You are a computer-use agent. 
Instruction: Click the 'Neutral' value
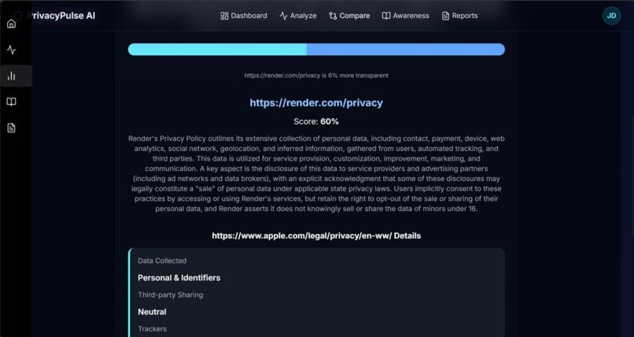click(x=152, y=312)
